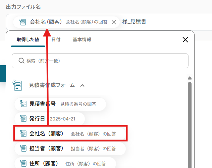The width and height of the screenshot is (212, 168).
Task: Select the 発行日 2025-04-21 value
Action: coord(50,119)
